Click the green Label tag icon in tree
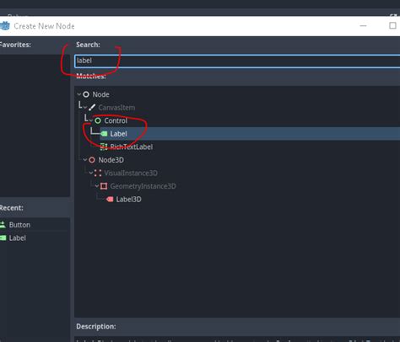Screen dimensions: 400x342 (x=104, y=134)
